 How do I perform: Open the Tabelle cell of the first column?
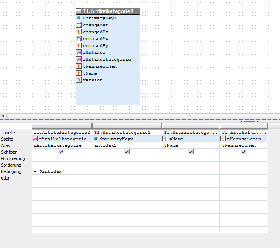tap(61, 133)
